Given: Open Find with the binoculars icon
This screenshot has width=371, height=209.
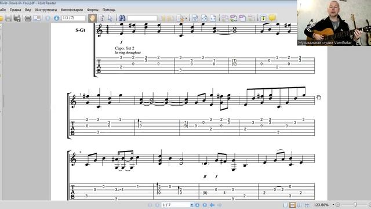Looking at the screenshot, I should point(122,18).
